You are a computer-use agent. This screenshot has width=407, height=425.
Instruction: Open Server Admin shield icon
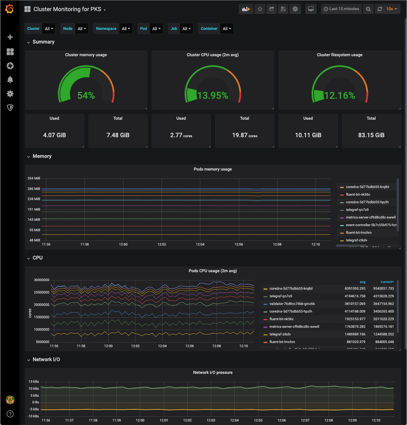click(x=10, y=108)
